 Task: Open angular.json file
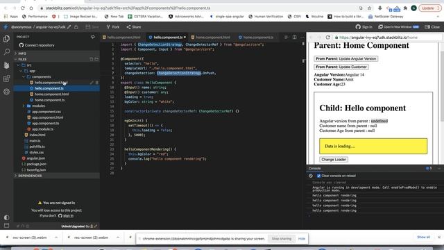[35, 158]
